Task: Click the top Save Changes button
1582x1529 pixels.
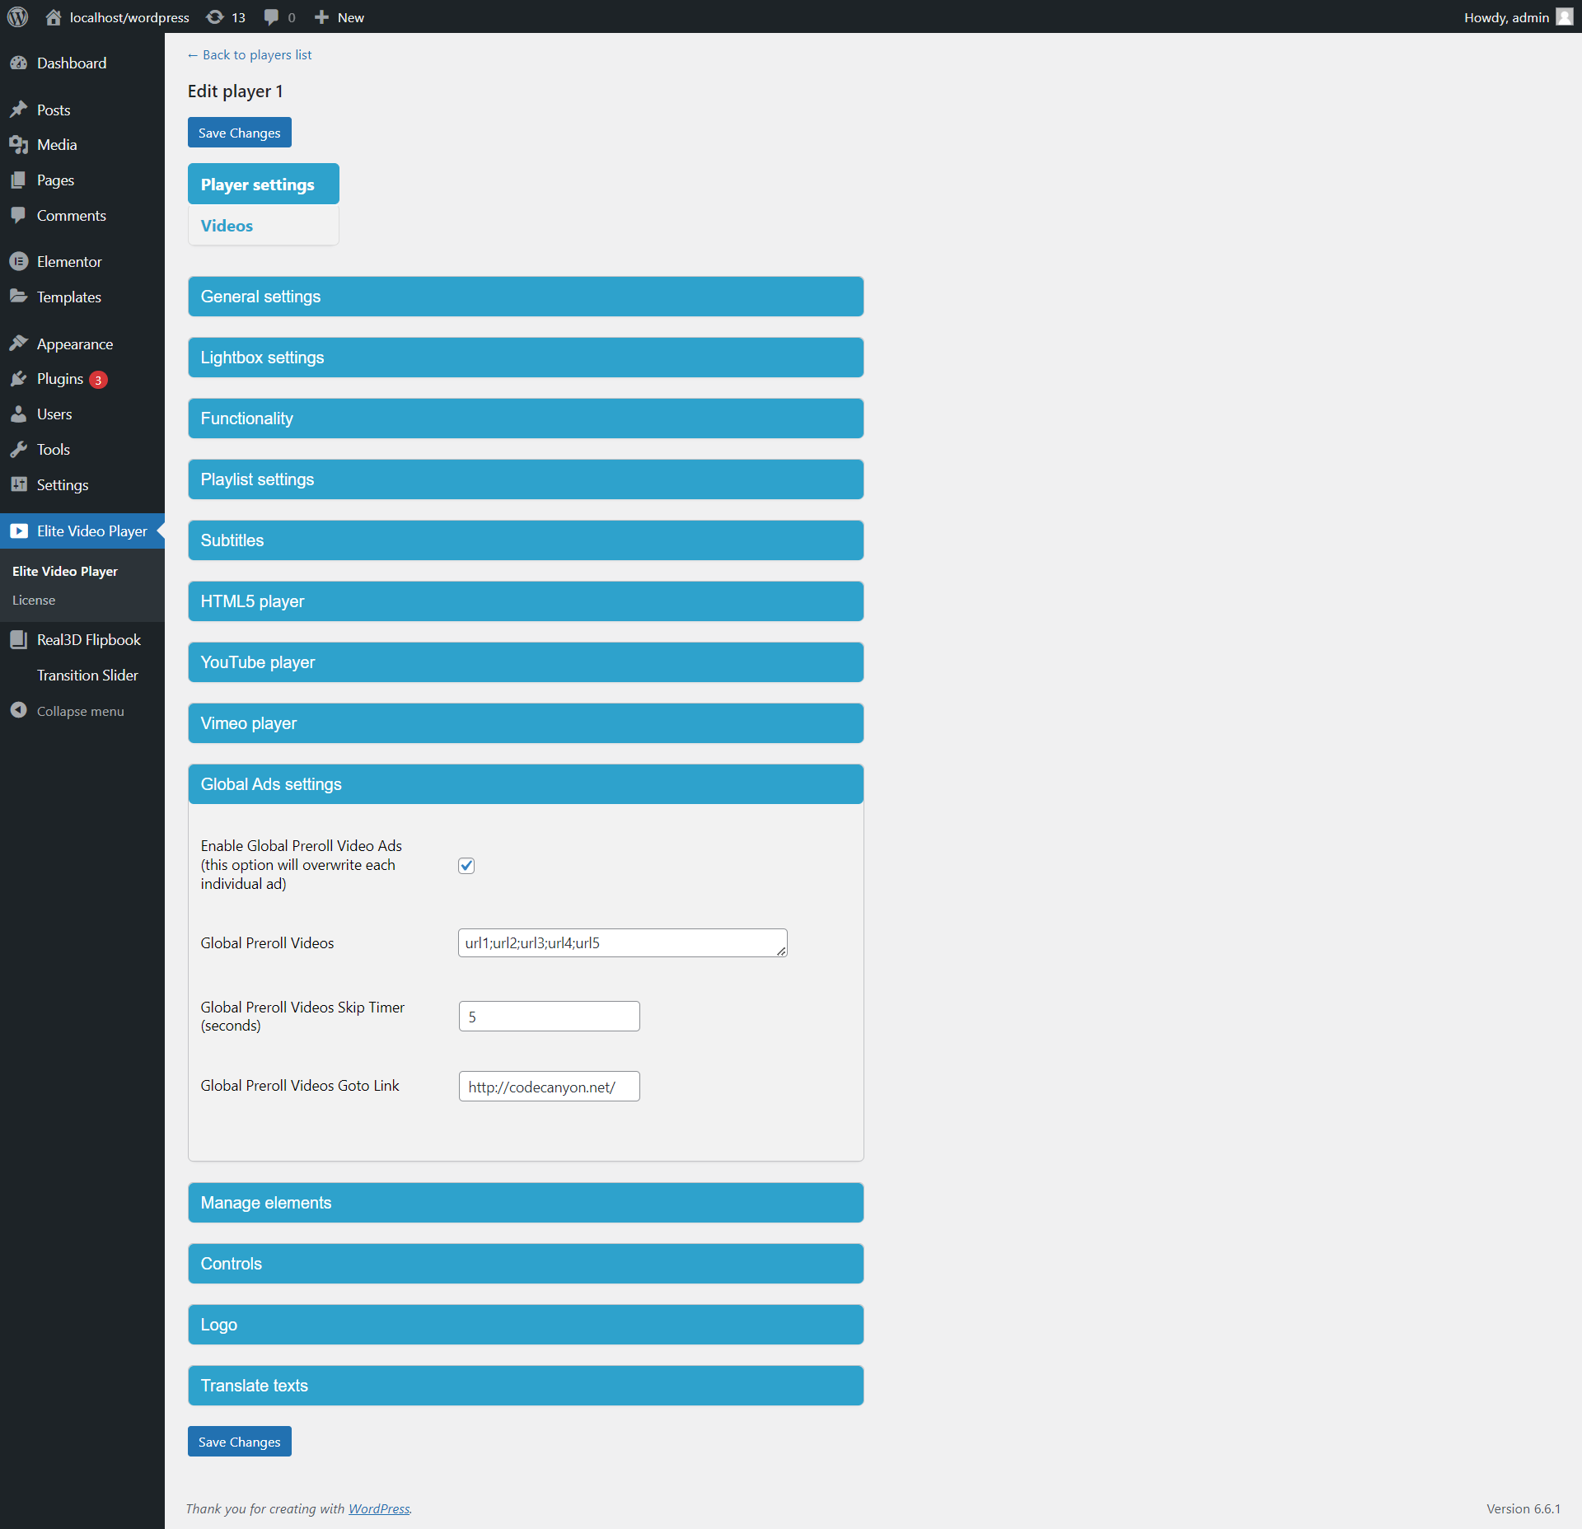Action: coord(239,133)
